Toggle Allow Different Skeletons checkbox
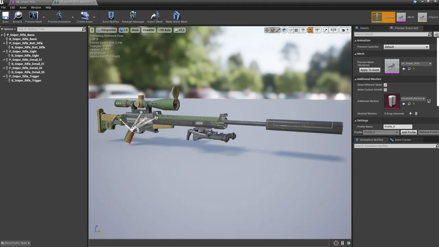Viewport: 439px width, 247px height. (385, 85)
